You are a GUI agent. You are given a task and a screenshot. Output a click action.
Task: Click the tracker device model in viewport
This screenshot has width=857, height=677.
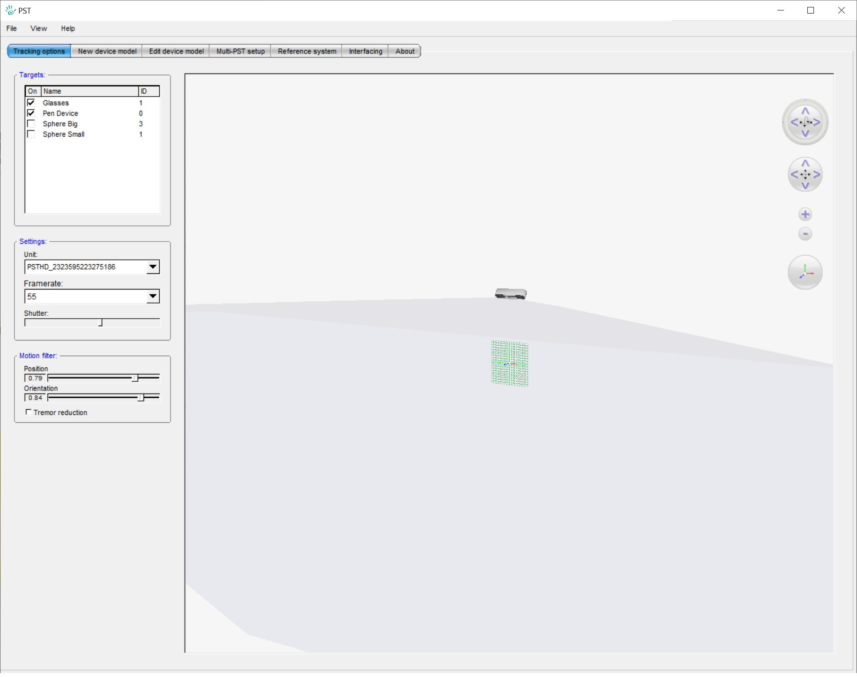(x=511, y=294)
